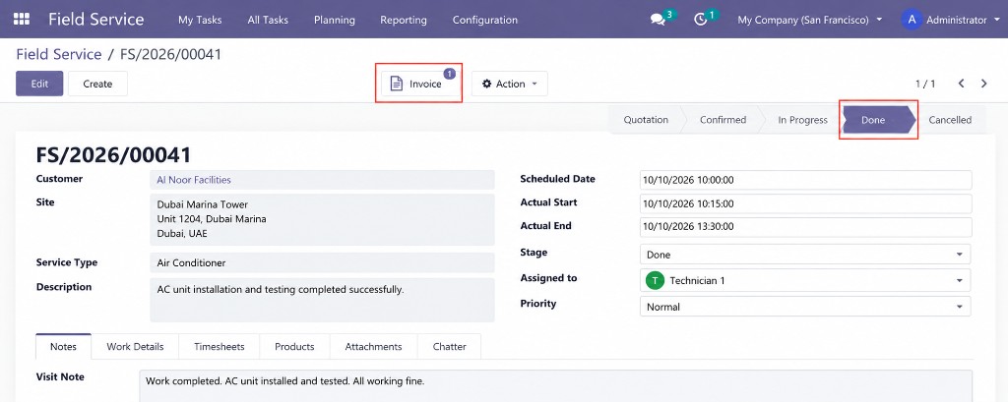The width and height of the screenshot is (1008, 402).
Task: Switch to the Work Details tab
Action: click(135, 346)
